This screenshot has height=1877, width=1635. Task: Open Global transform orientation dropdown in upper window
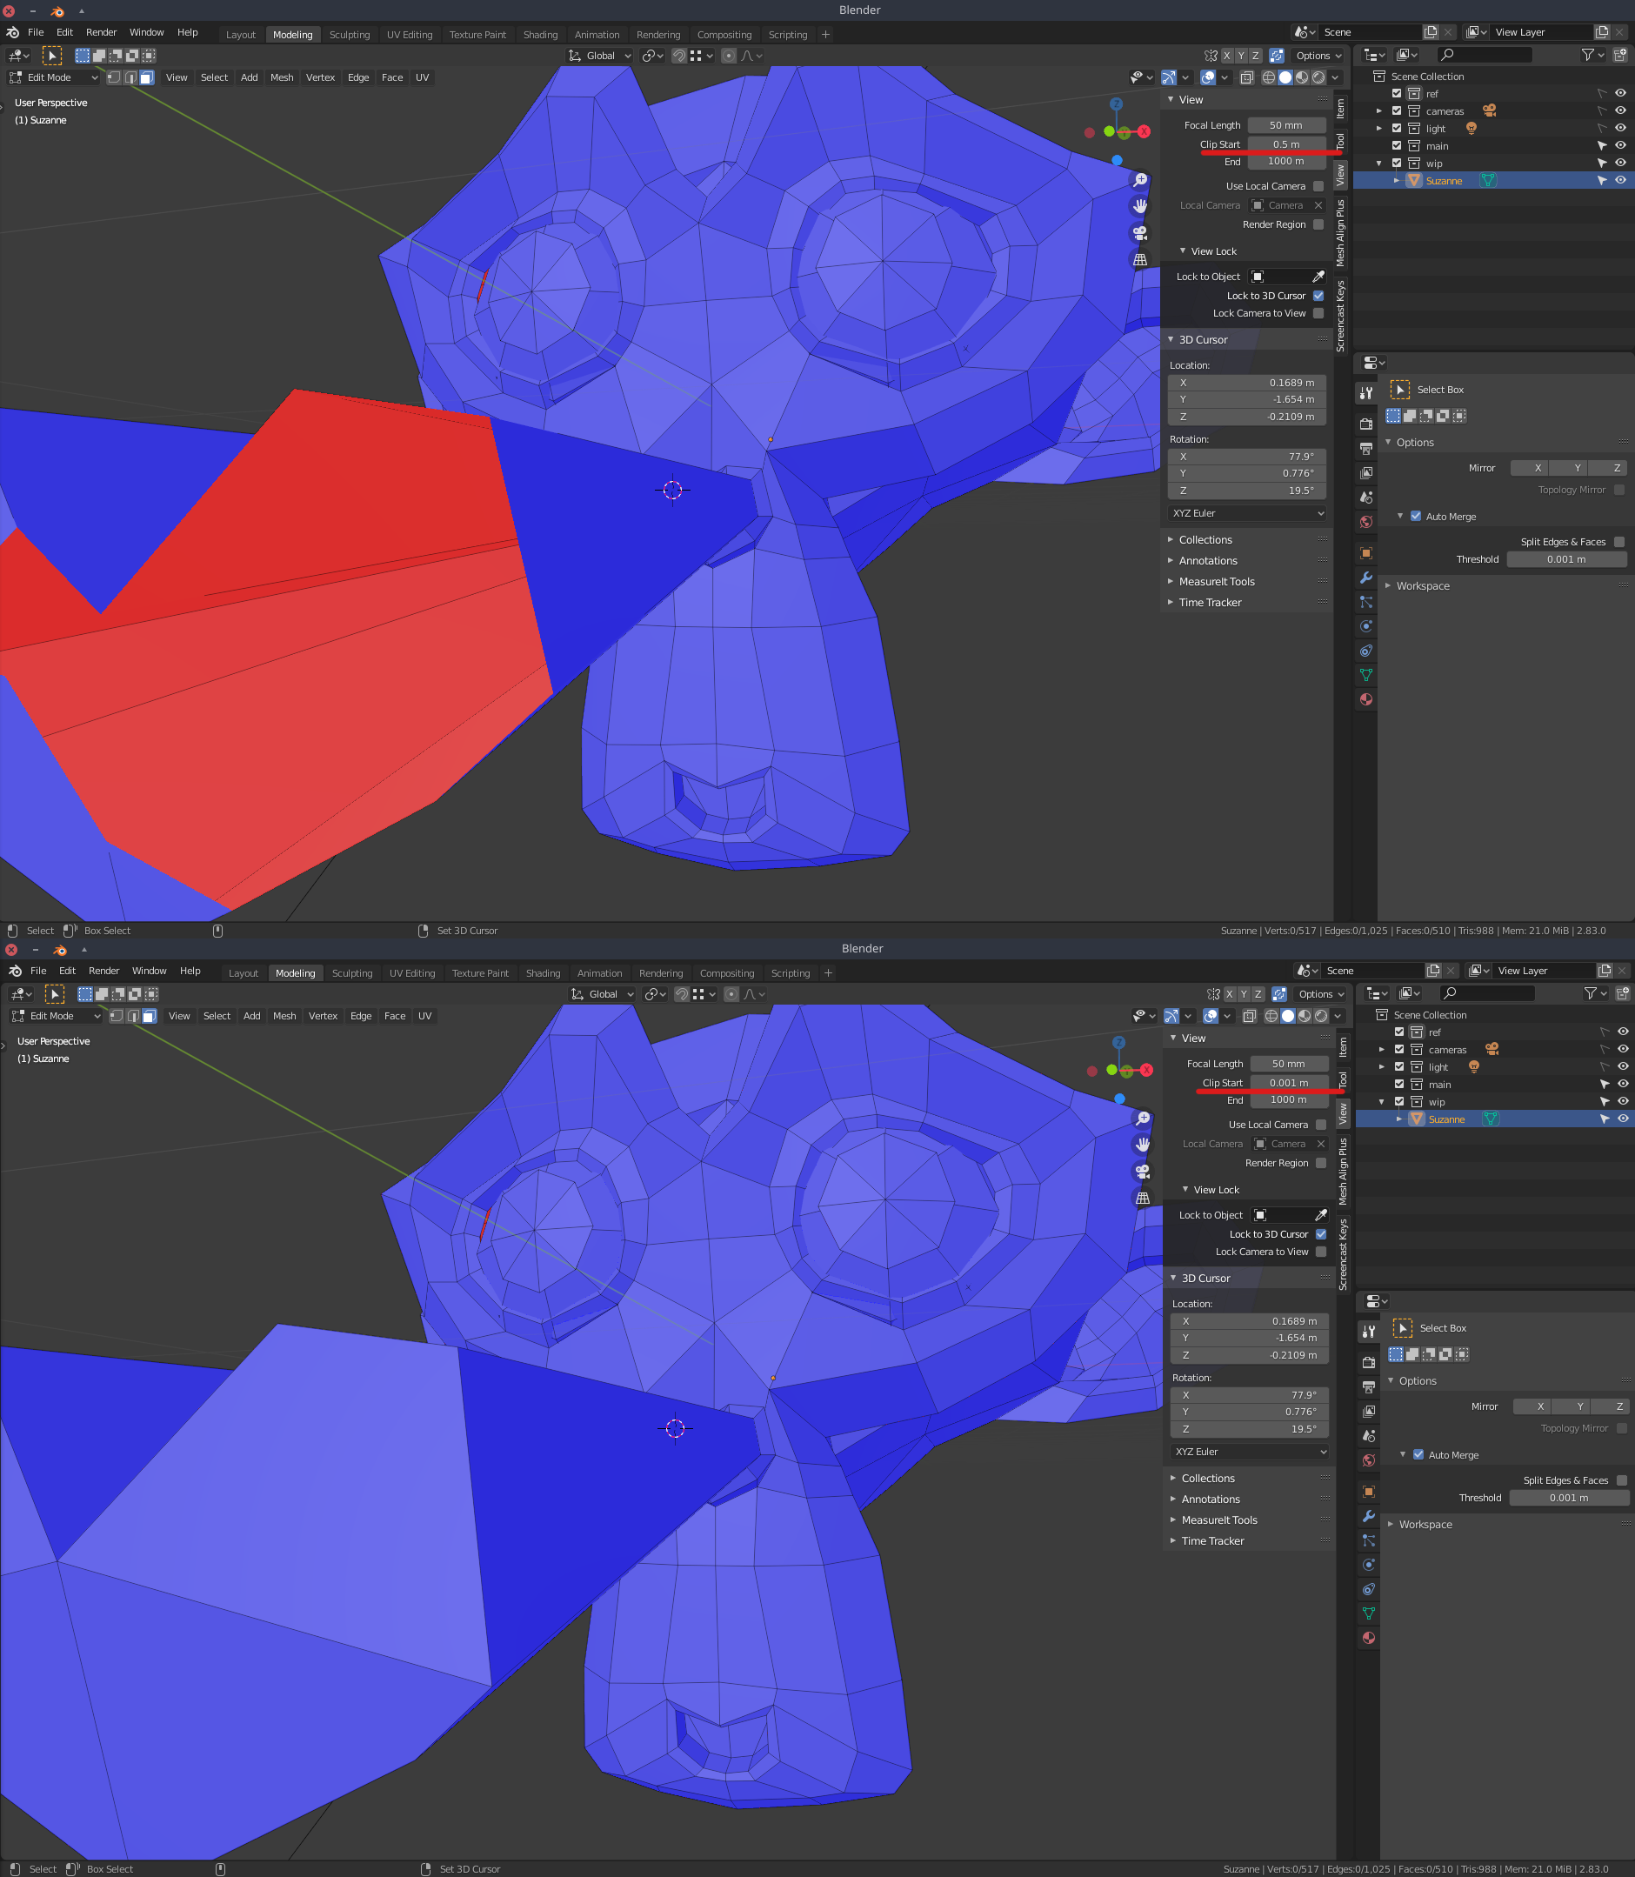(599, 56)
